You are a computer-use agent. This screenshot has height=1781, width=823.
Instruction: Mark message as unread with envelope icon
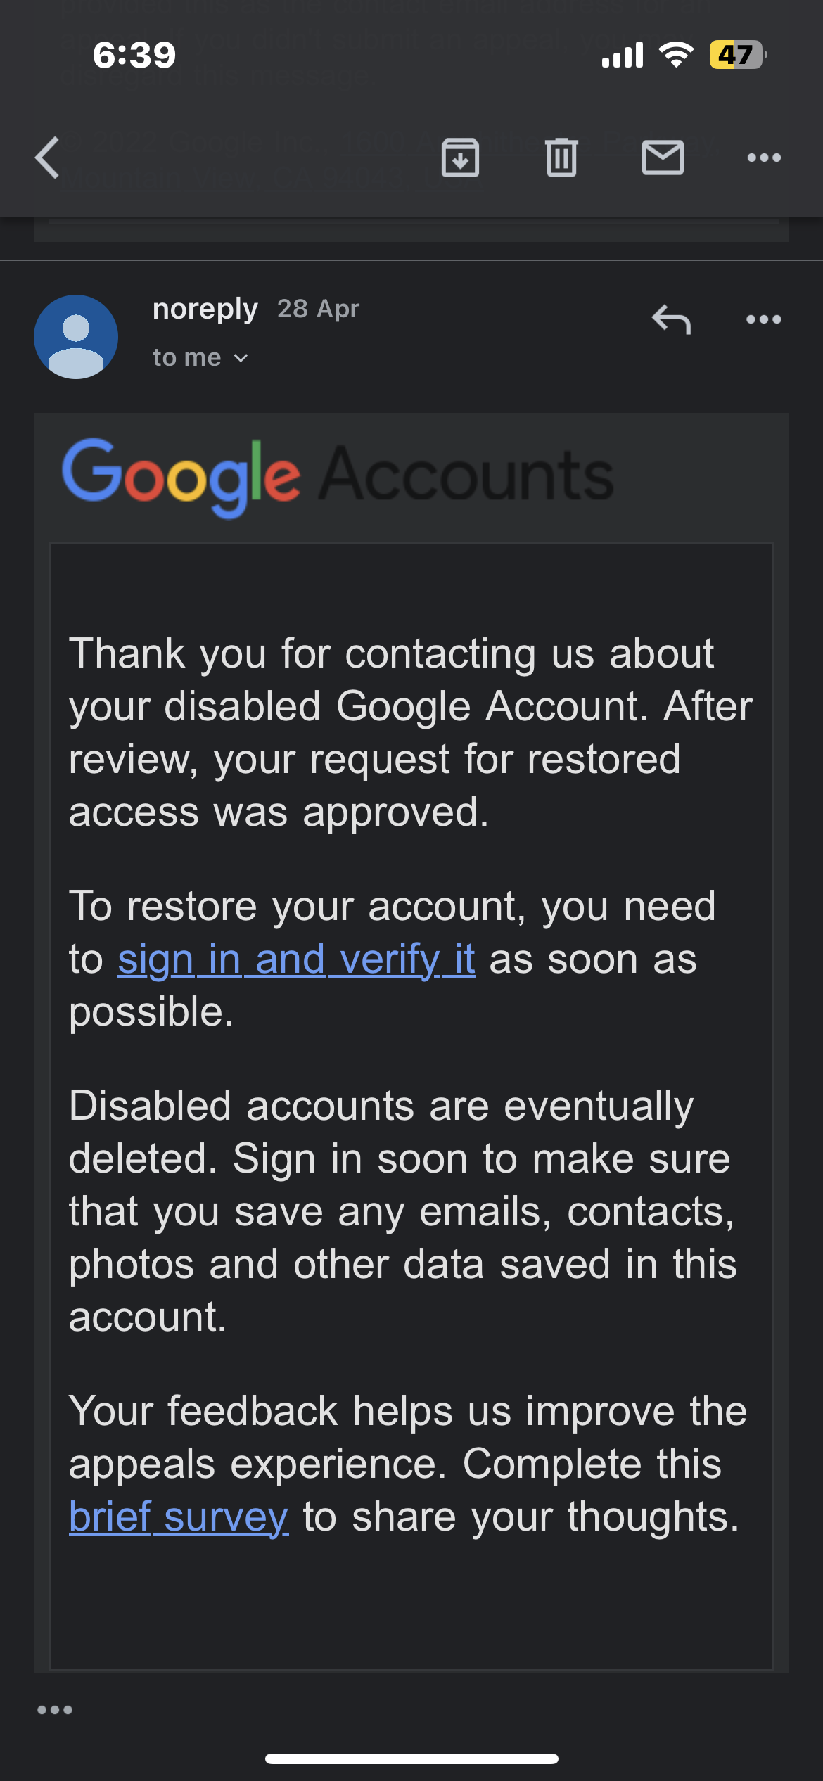[x=663, y=158]
